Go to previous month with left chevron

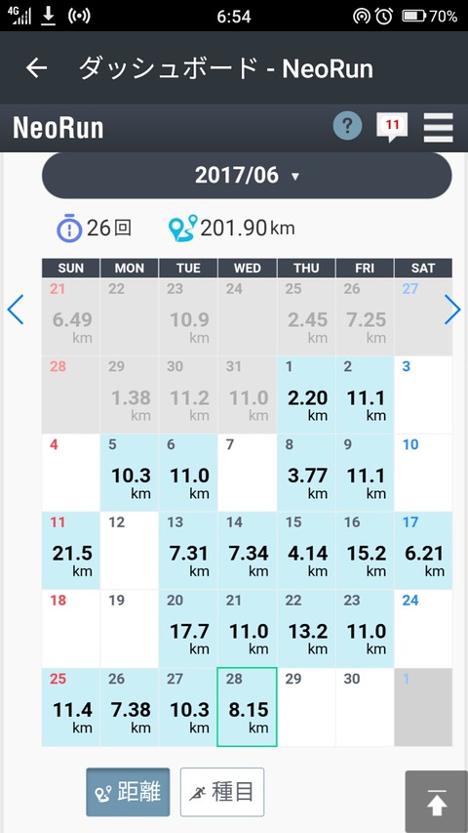click(x=16, y=310)
